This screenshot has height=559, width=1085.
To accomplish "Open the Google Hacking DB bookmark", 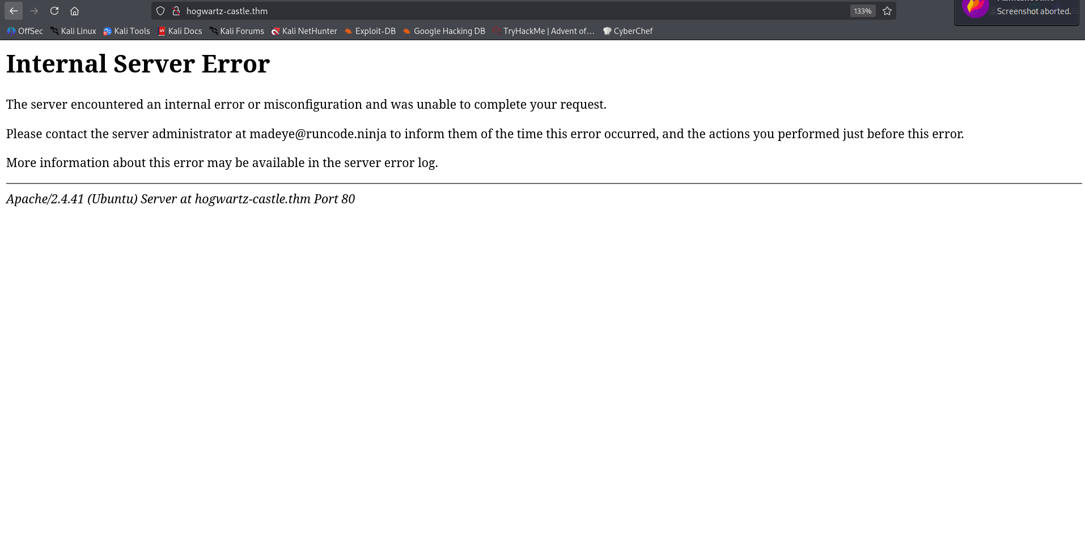I will coord(444,31).
